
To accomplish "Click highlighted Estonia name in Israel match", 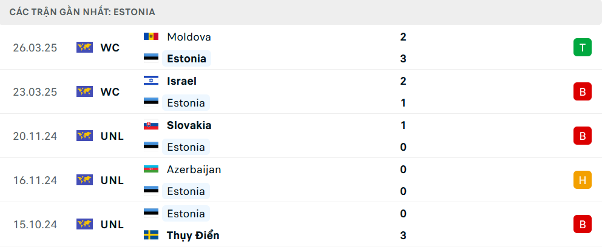I will point(186,103).
